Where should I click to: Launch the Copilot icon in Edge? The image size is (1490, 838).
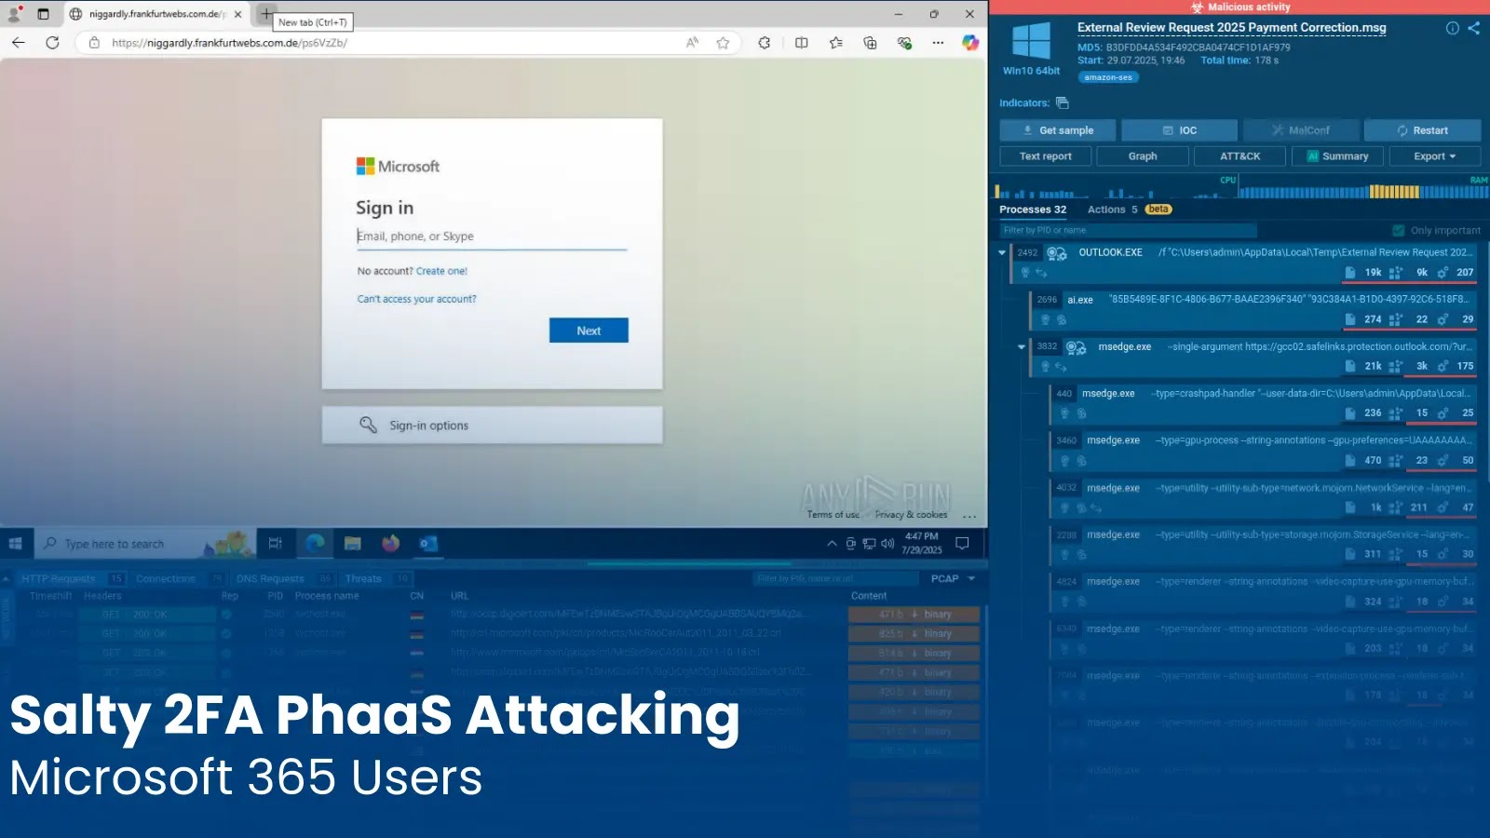point(970,43)
